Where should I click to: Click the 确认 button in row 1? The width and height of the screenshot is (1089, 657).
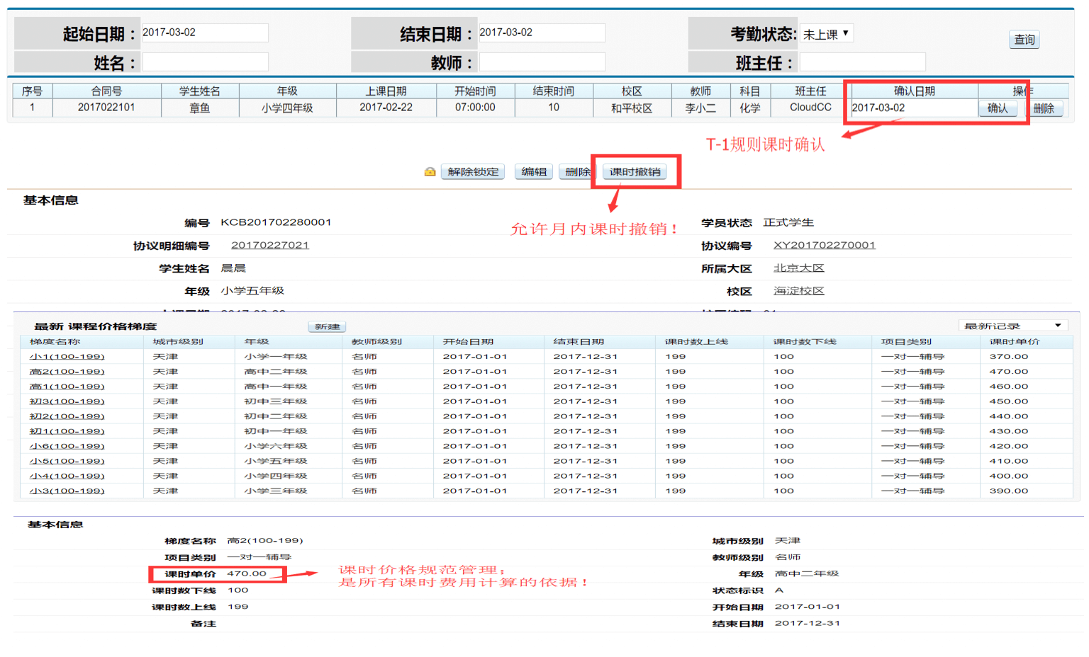tap(998, 108)
